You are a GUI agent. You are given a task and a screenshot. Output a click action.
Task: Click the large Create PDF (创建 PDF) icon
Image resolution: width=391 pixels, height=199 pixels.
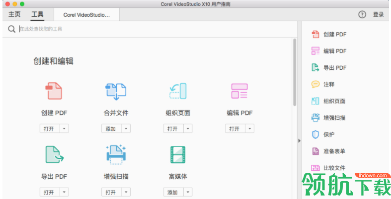tap(54, 91)
